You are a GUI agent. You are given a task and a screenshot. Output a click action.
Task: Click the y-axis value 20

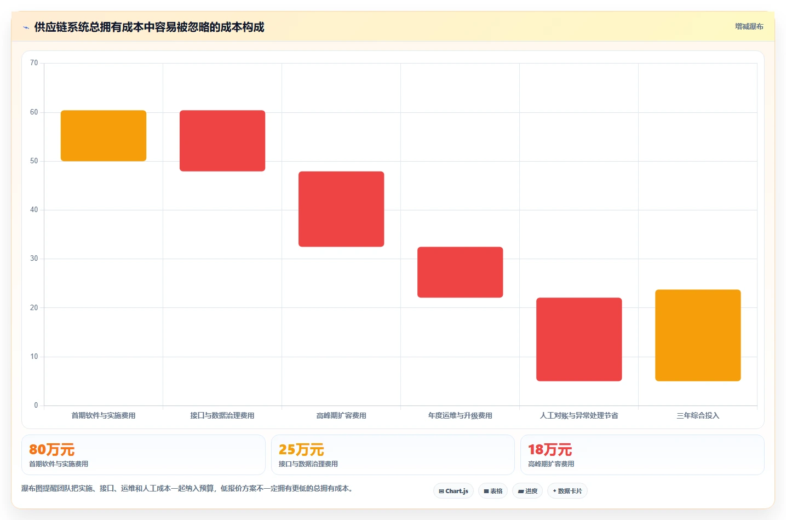[x=34, y=308]
